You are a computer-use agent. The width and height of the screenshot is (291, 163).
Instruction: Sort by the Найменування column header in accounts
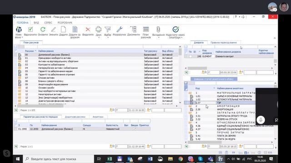tap(90, 51)
